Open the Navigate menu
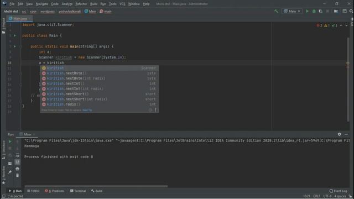 [x=42, y=4]
